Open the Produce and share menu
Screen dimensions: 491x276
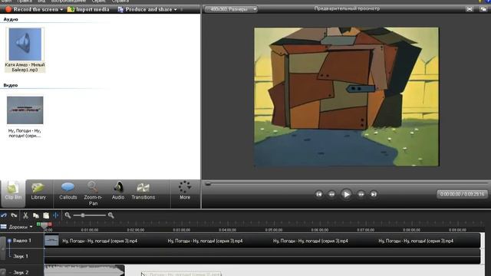[x=147, y=9]
